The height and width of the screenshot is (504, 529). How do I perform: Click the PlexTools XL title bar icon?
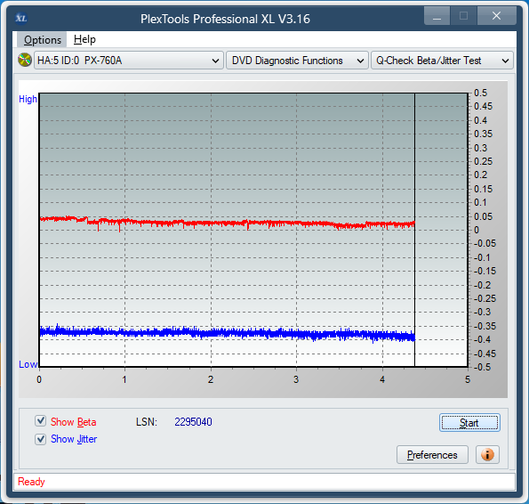coord(21,18)
